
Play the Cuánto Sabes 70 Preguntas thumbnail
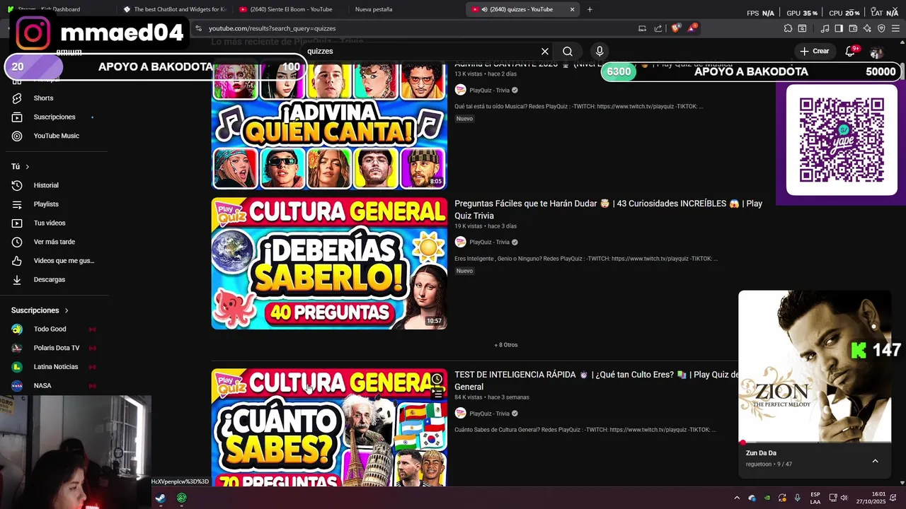click(329, 428)
